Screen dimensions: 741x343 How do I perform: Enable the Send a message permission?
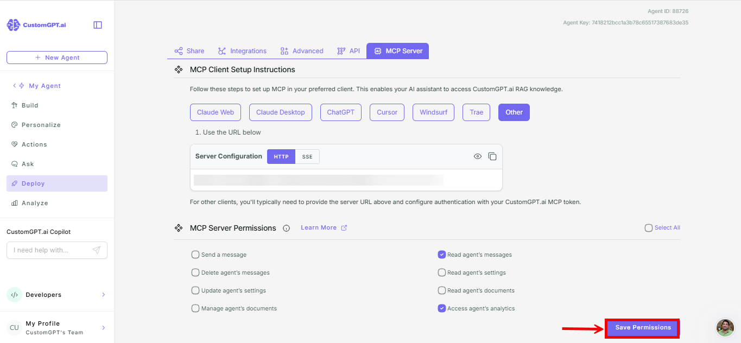pyautogui.click(x=195, y=255)
